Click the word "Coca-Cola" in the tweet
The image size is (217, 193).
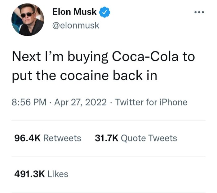[144, 57]
